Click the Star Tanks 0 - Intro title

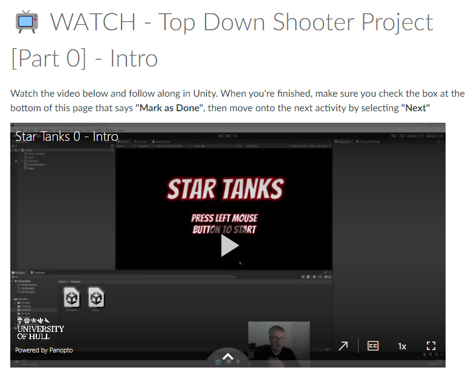point(67,137)
